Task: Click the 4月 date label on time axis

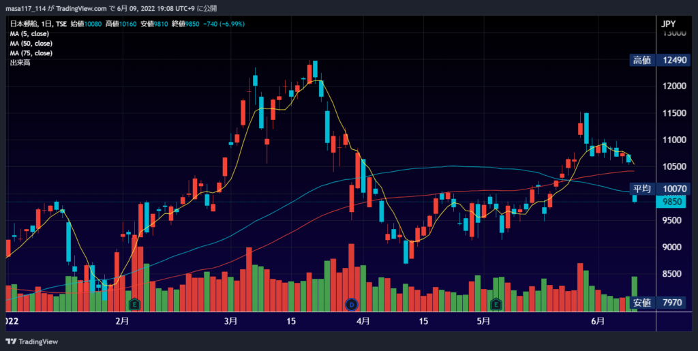Action: (363, 321)
